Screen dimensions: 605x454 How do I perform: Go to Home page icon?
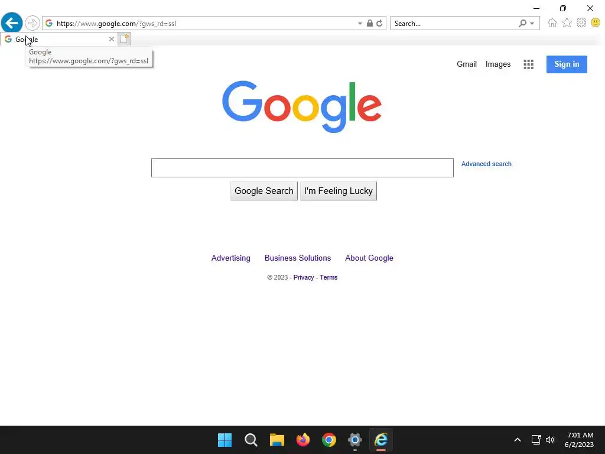point(552,23)
